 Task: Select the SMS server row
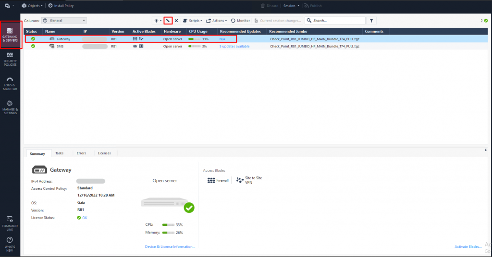60,46
